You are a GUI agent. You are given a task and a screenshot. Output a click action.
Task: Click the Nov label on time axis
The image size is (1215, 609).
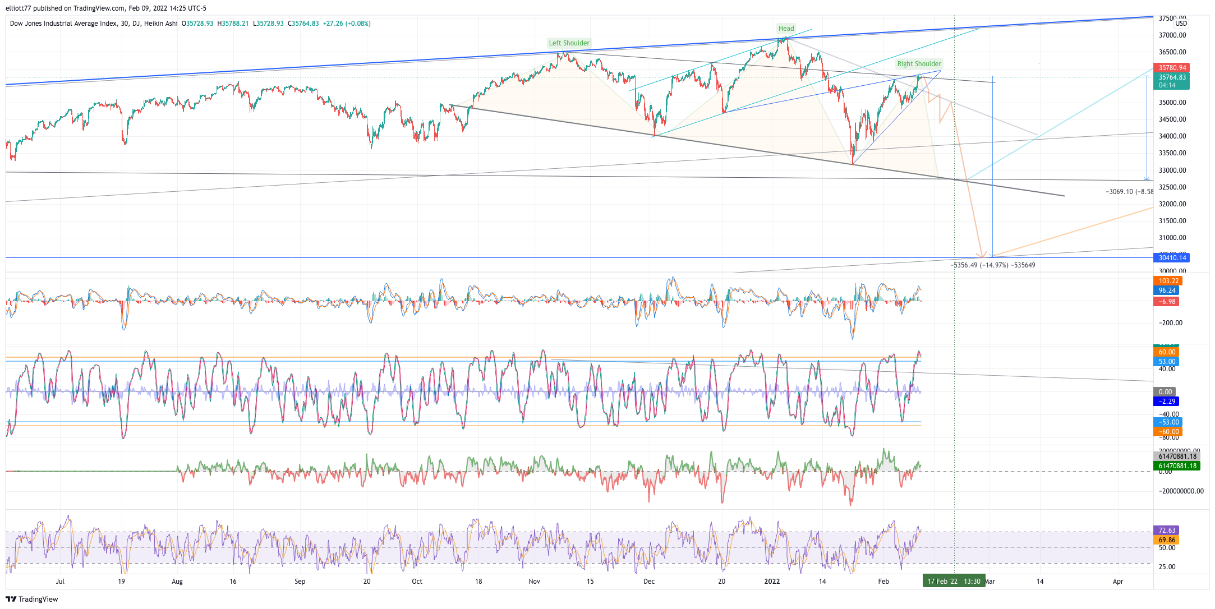534,582
